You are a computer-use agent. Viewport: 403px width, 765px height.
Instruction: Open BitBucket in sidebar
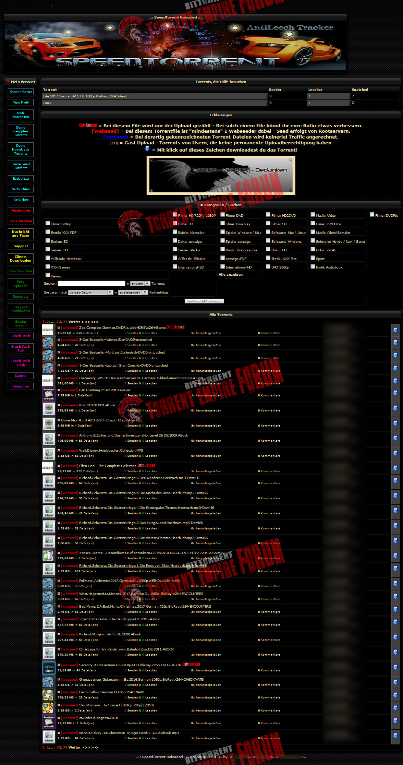21,200
